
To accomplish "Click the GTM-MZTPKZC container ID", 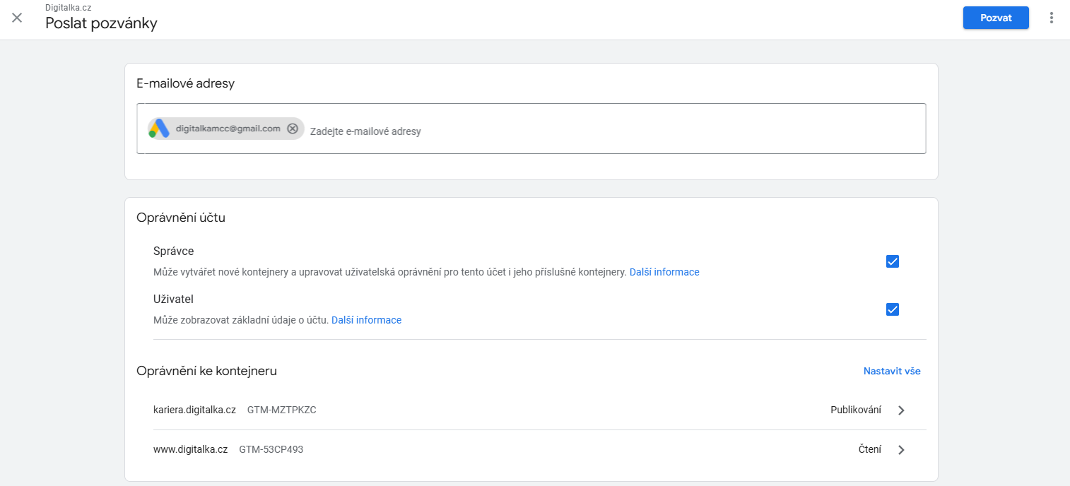I will point(282,410).
